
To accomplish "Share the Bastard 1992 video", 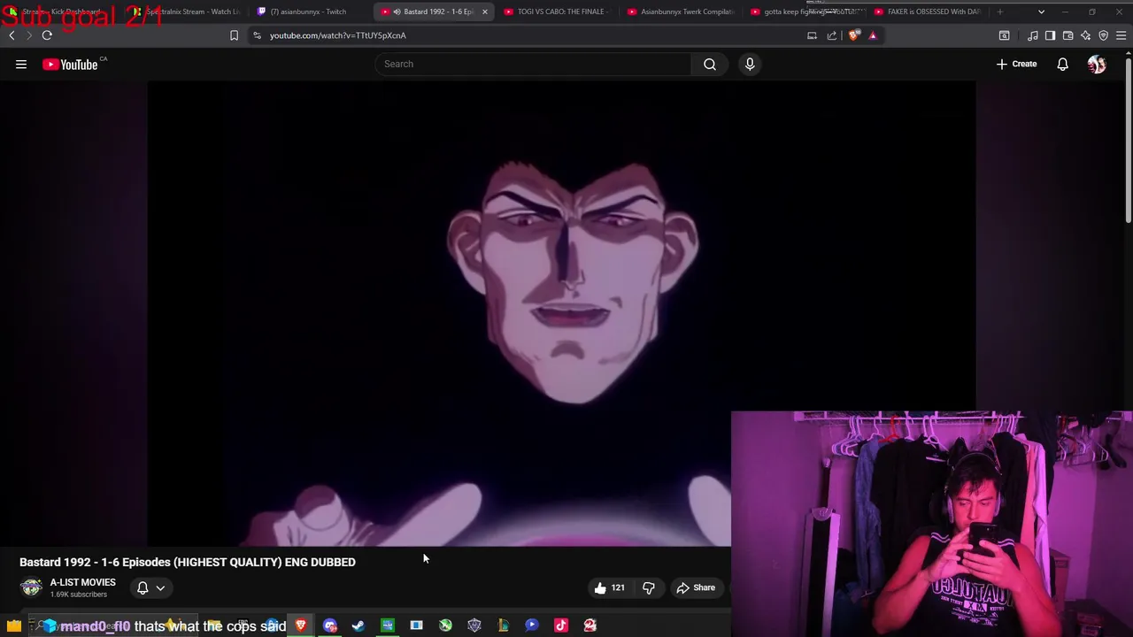I will click(696, 587).
